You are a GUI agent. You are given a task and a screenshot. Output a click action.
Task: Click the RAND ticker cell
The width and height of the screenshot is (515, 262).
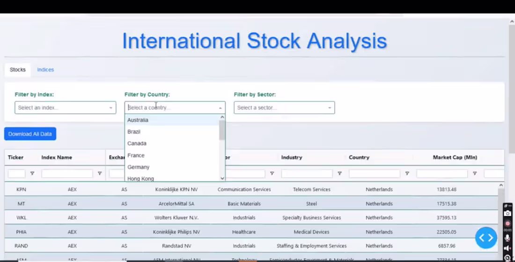click(21, 246)
